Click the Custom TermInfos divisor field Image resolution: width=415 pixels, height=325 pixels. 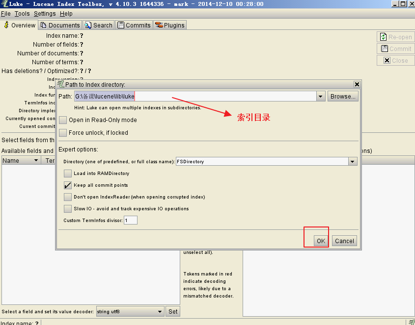(131, 221)
